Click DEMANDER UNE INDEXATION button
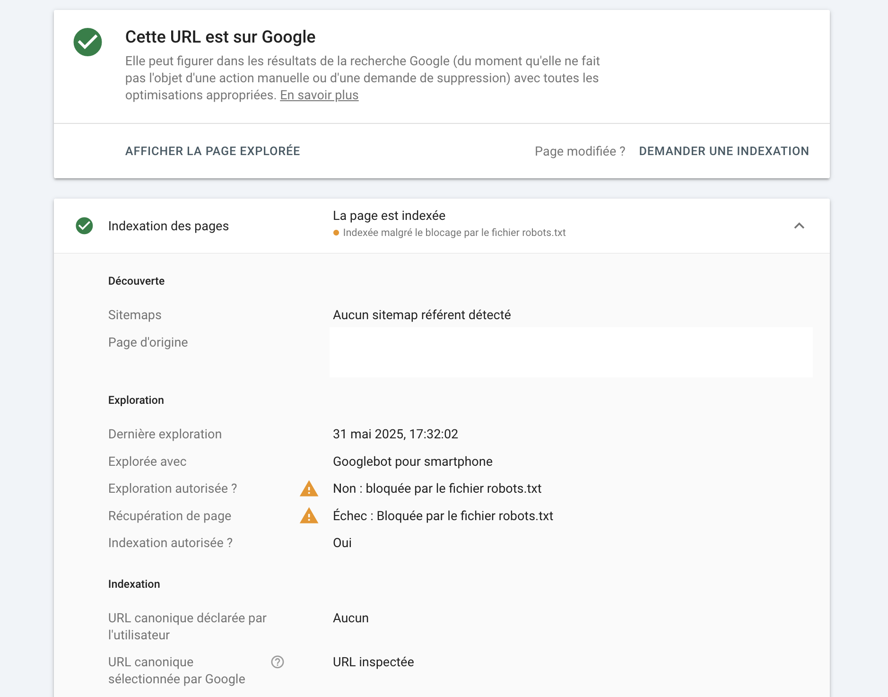Screen dimensions: 888x697 click(x=724, y=151)
